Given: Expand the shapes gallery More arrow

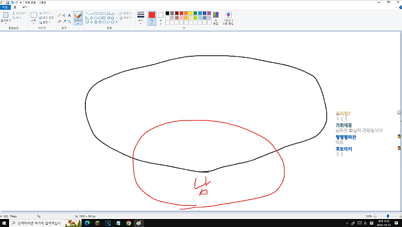Looking at the screenshot, I should [117, 22].
